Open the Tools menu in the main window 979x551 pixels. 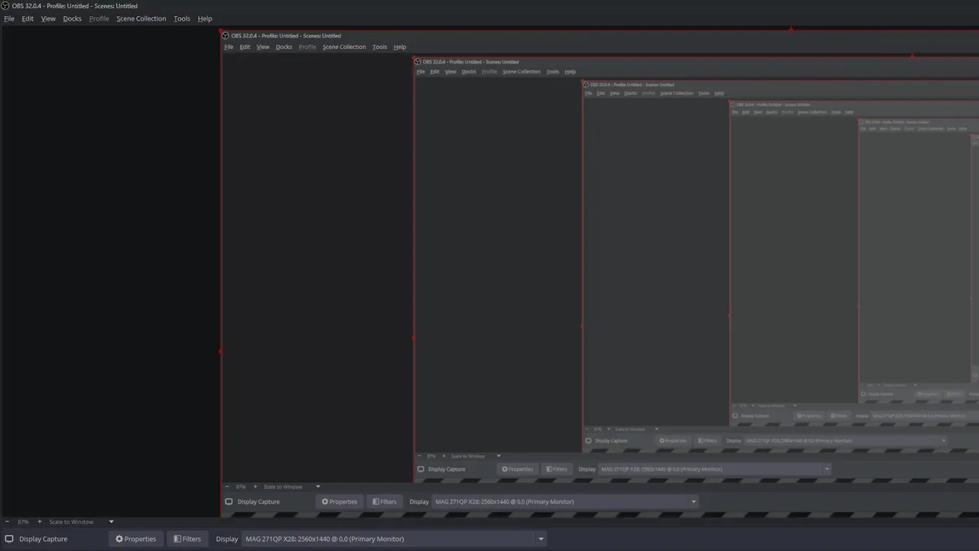coord(182,18)
